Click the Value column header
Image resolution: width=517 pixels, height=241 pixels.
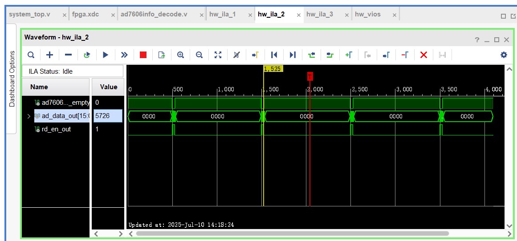pyautogui.click(x=108, y=87)
